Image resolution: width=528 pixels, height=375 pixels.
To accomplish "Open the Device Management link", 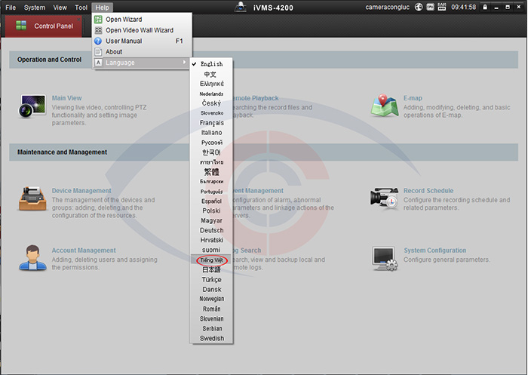I will click(81, 191).
